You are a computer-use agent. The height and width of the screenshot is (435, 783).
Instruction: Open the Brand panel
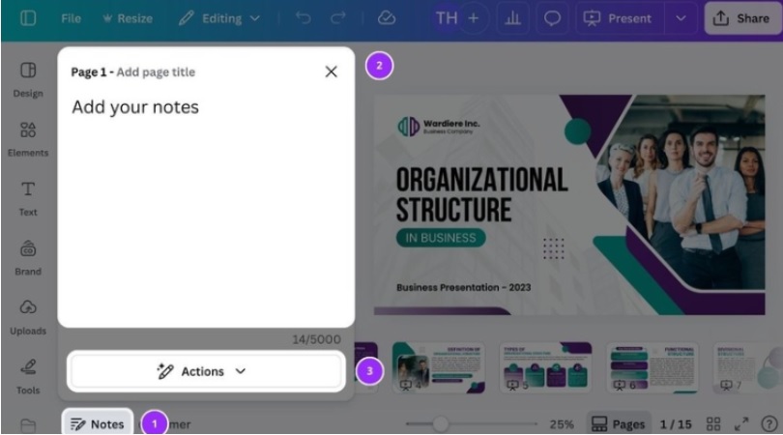click(28, 258)
